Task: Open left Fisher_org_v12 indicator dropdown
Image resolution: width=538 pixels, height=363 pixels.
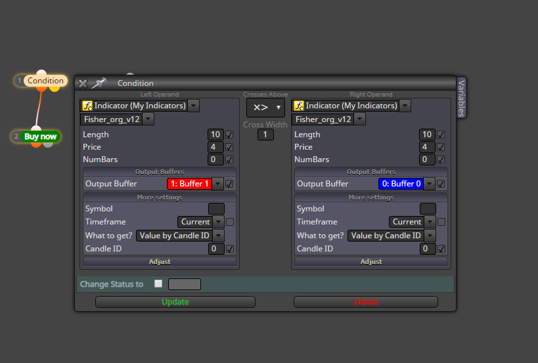Action: (148, 119)
